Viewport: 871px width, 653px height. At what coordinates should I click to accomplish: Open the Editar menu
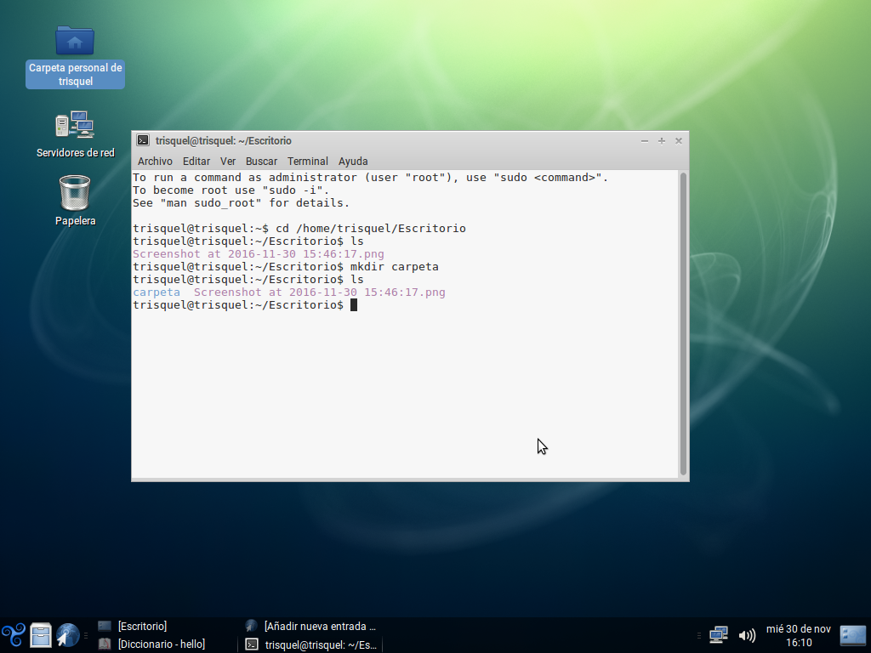[196, 161]
